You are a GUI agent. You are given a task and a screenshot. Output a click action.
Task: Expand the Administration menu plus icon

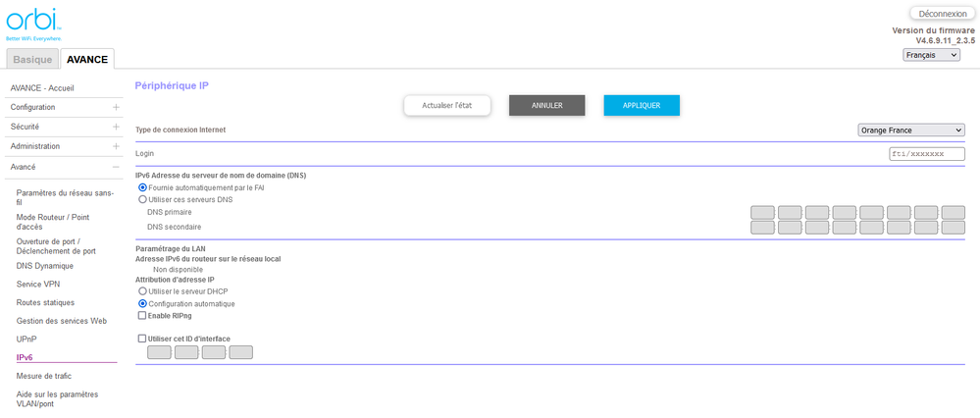click(116, 146)
